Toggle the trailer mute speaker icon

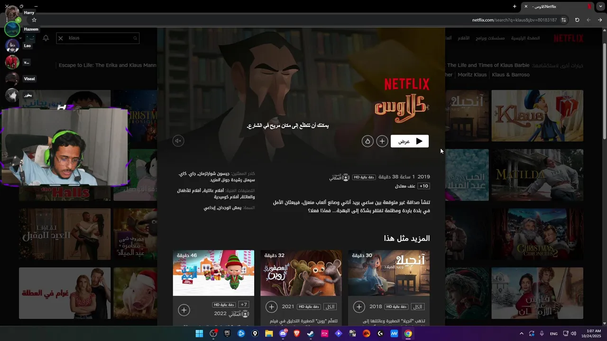pos(178,141)
